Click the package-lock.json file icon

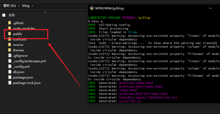[x=10, y=83]
